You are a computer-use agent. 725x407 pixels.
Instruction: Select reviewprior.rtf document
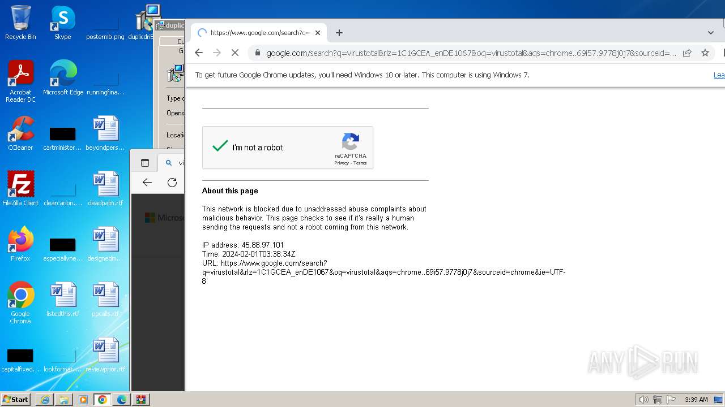tap(105, 356)
